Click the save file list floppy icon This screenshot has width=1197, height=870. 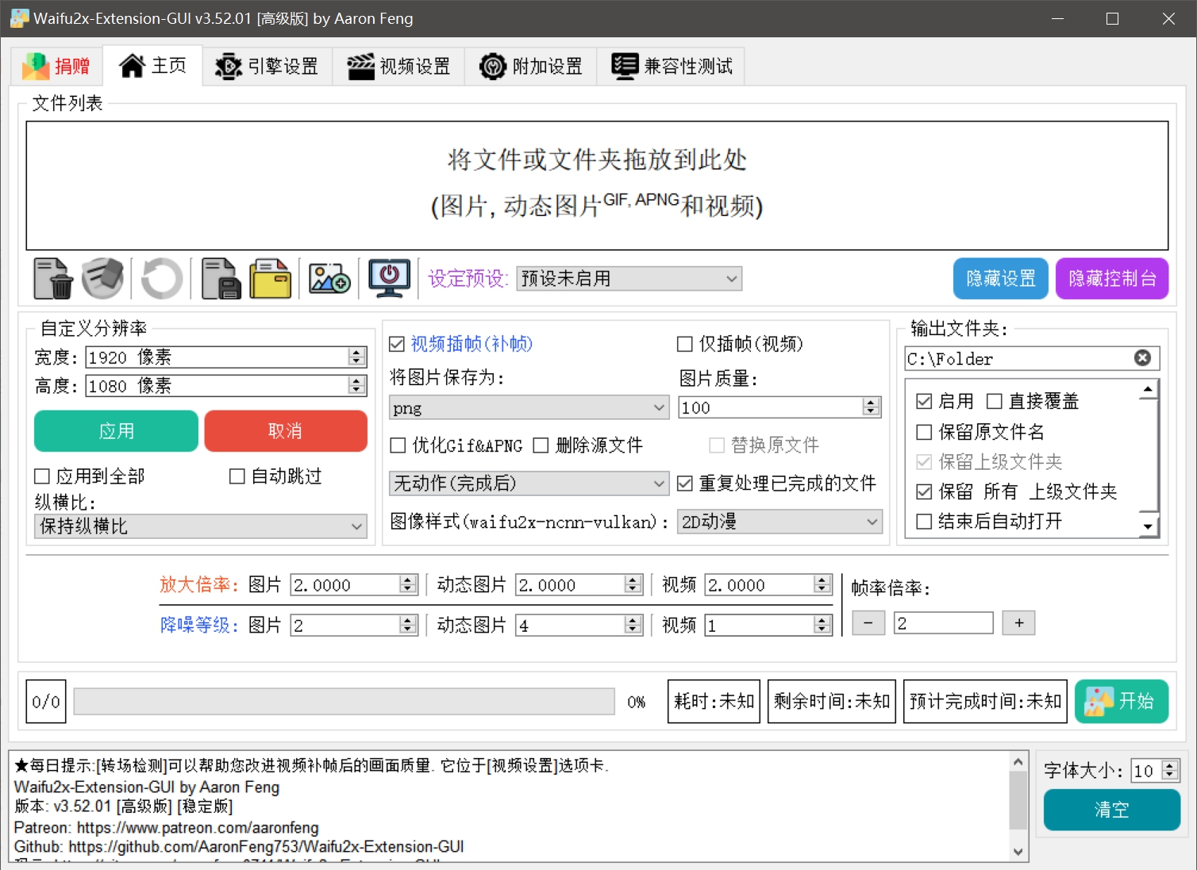221,279
